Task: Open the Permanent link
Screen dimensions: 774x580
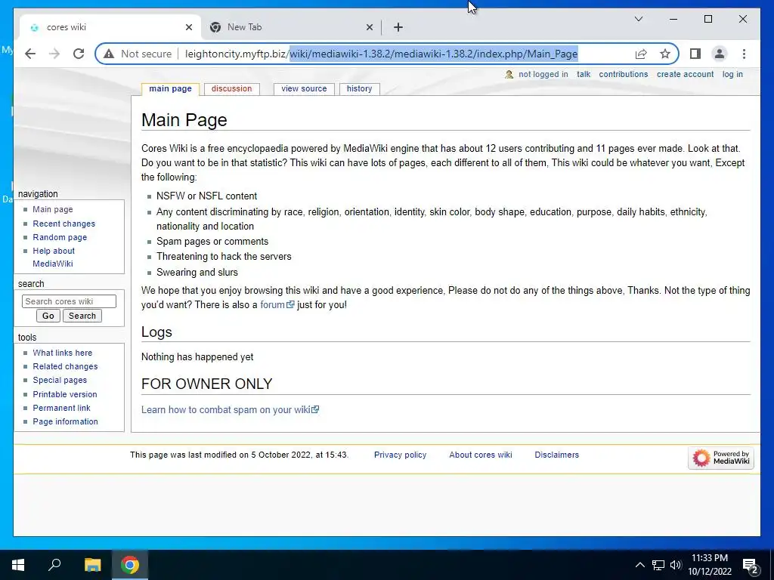Action: [61, 408]
